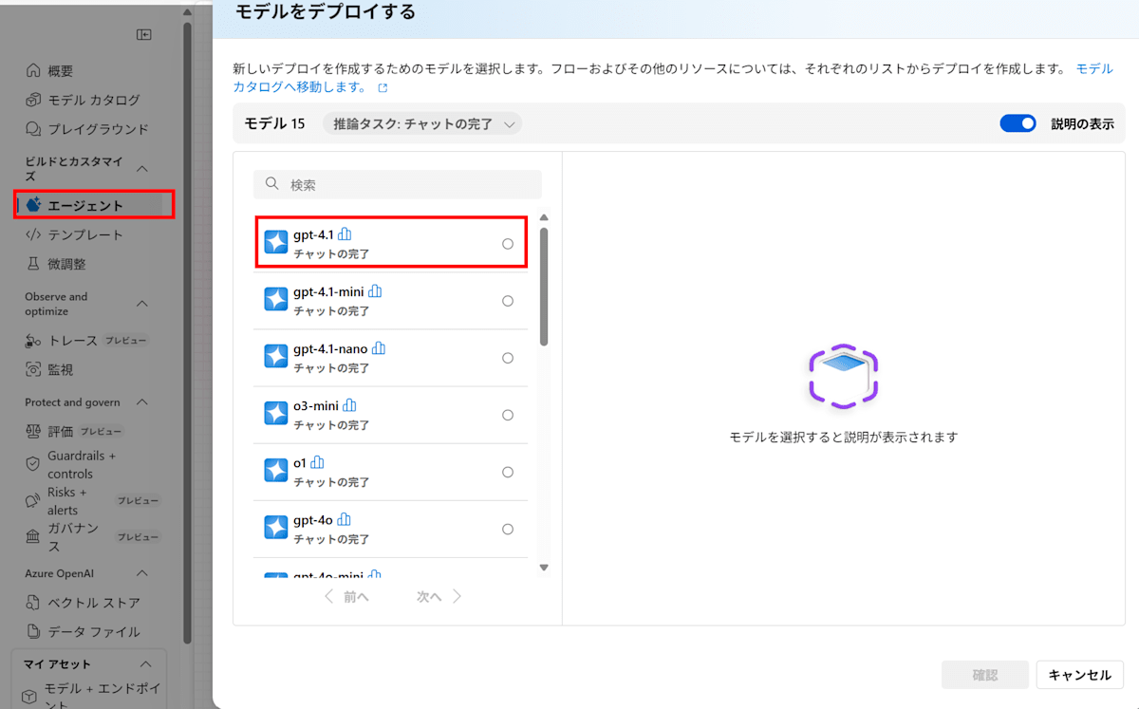This screenshot has width=1139, height=709.
Task: Click the benchmark icon beside gpt-4.1-mini
Action: point(375,291)
